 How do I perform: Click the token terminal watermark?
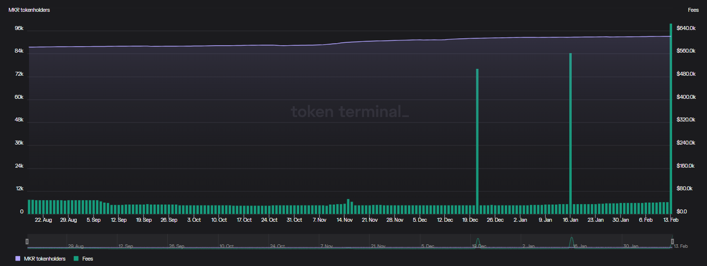point(349,112)
